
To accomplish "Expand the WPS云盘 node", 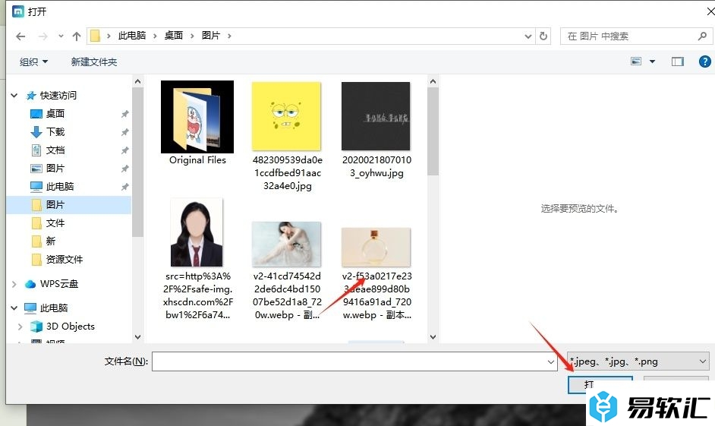I will [x=14, y=284].
